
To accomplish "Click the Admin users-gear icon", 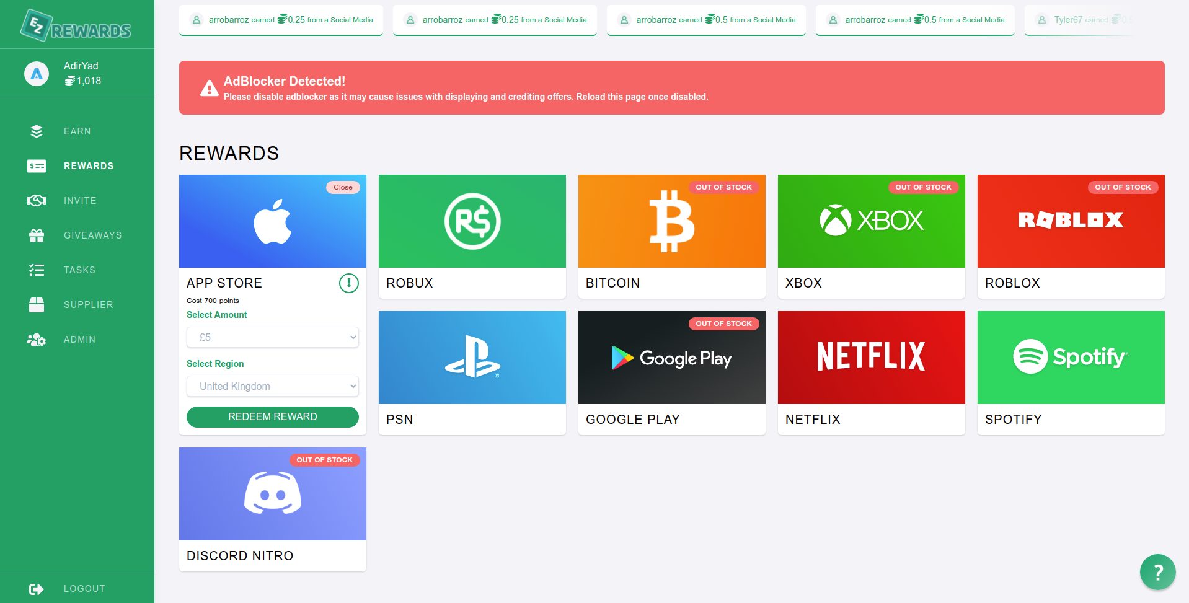I will click(37, 340).
